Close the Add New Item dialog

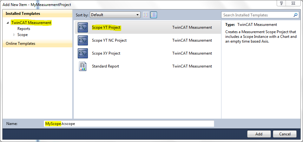[294, 3]
